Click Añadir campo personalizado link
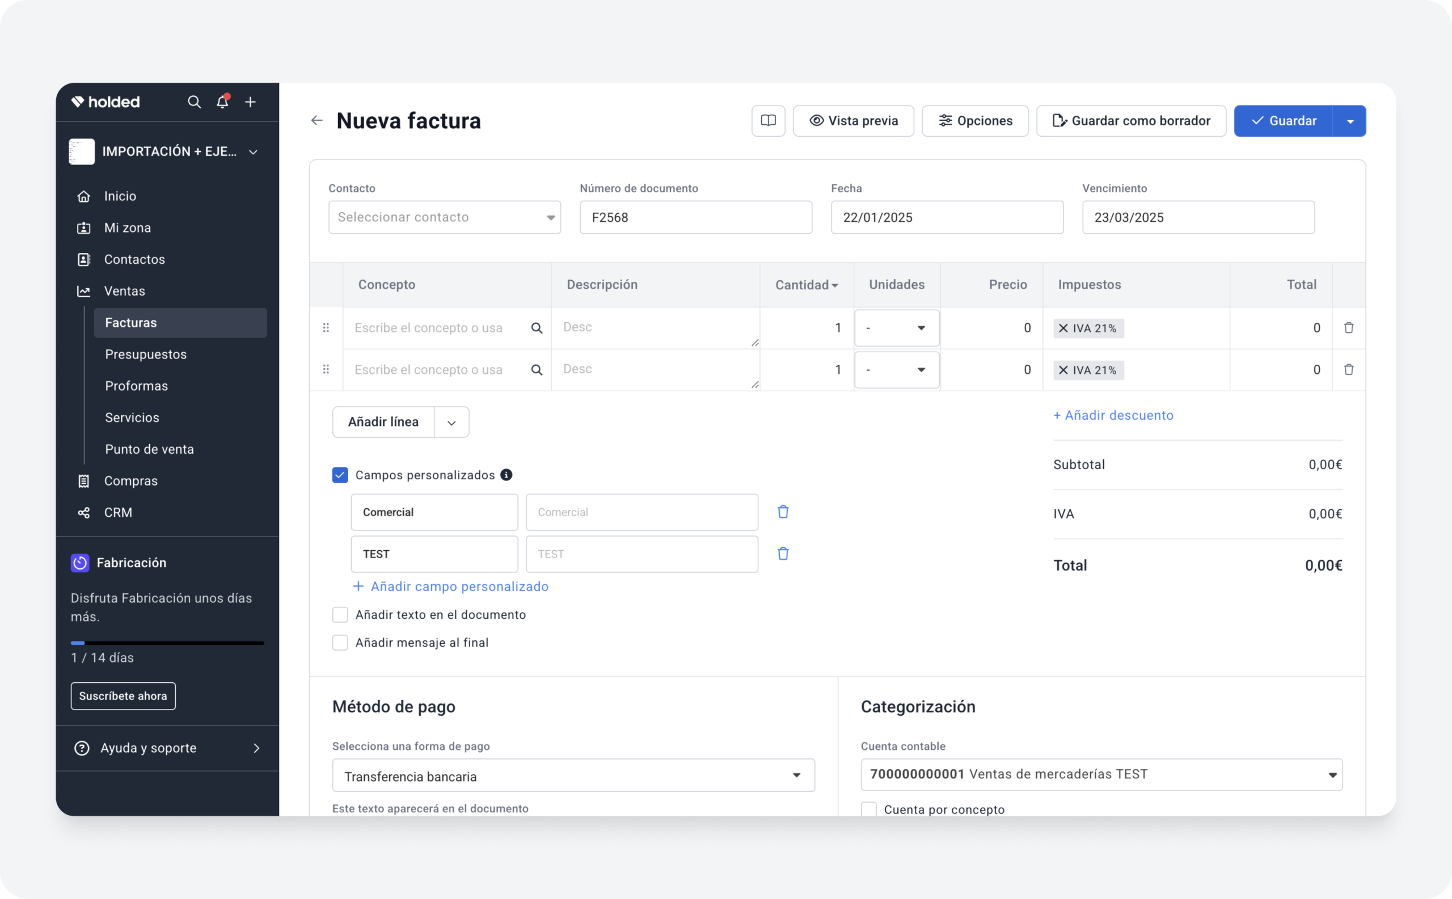 (451, 586)
